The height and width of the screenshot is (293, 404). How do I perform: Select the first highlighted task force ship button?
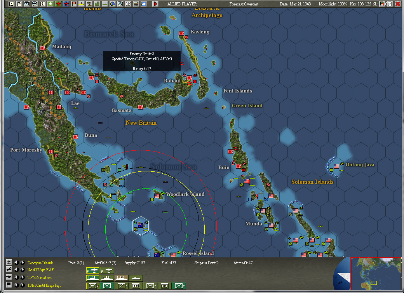[x=93, y=278]
